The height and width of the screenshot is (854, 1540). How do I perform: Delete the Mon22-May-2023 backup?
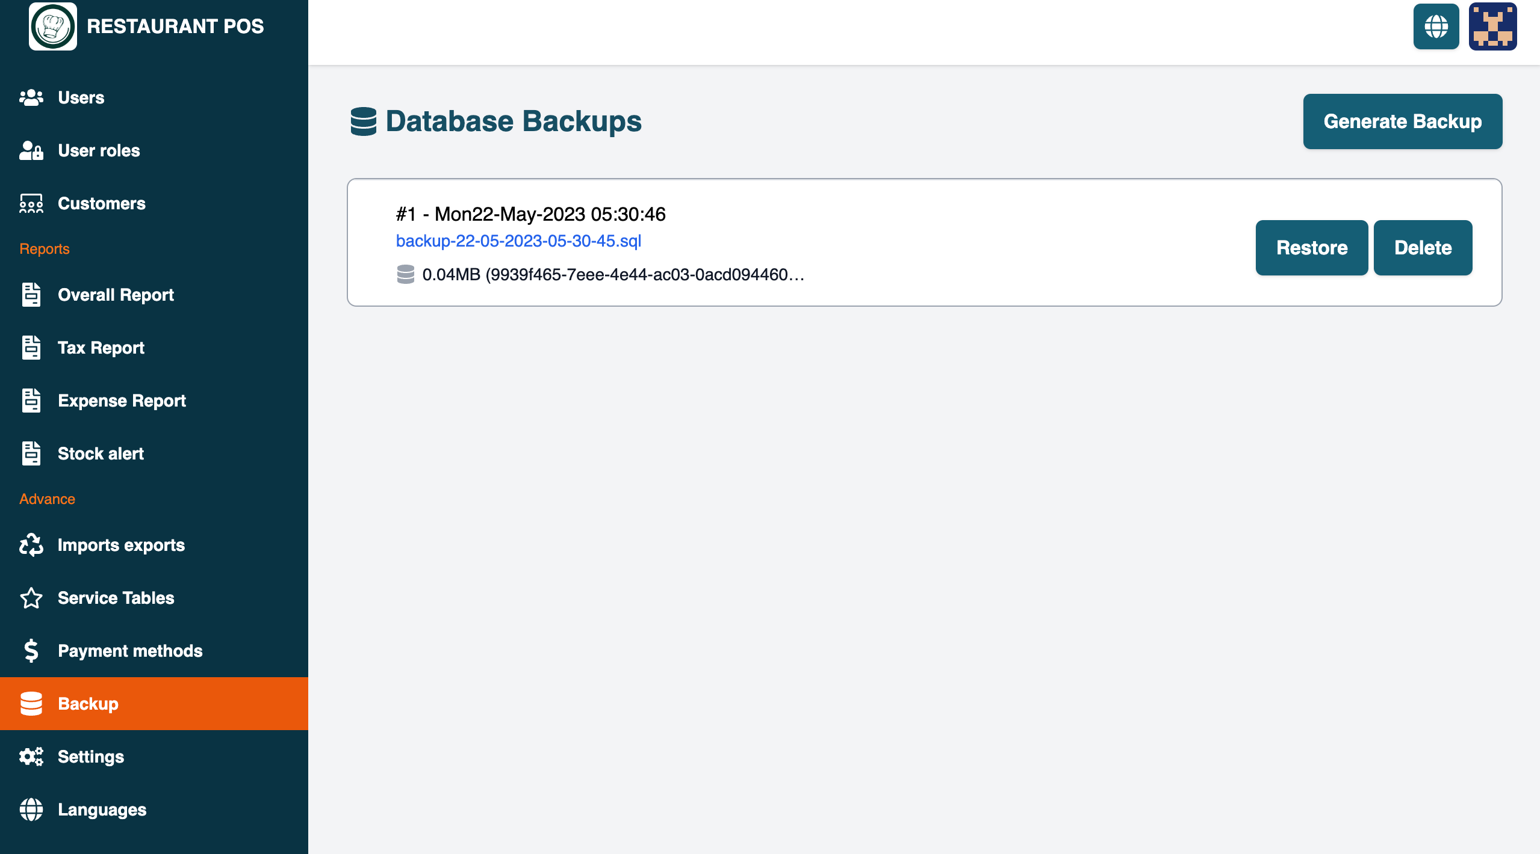click(1423, 248)
